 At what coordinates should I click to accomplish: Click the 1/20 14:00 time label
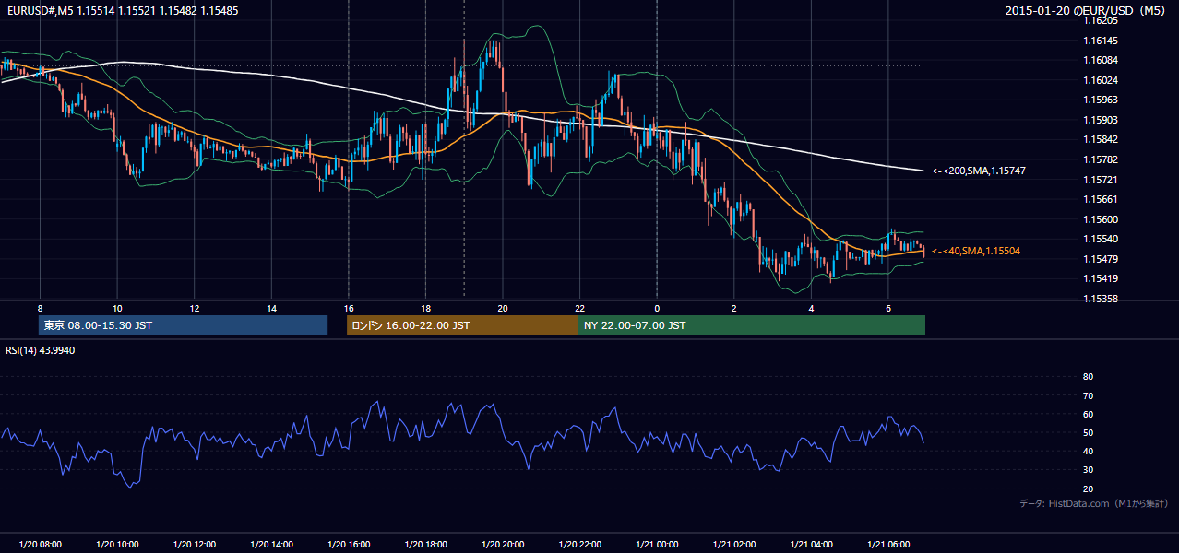(271, 544)
